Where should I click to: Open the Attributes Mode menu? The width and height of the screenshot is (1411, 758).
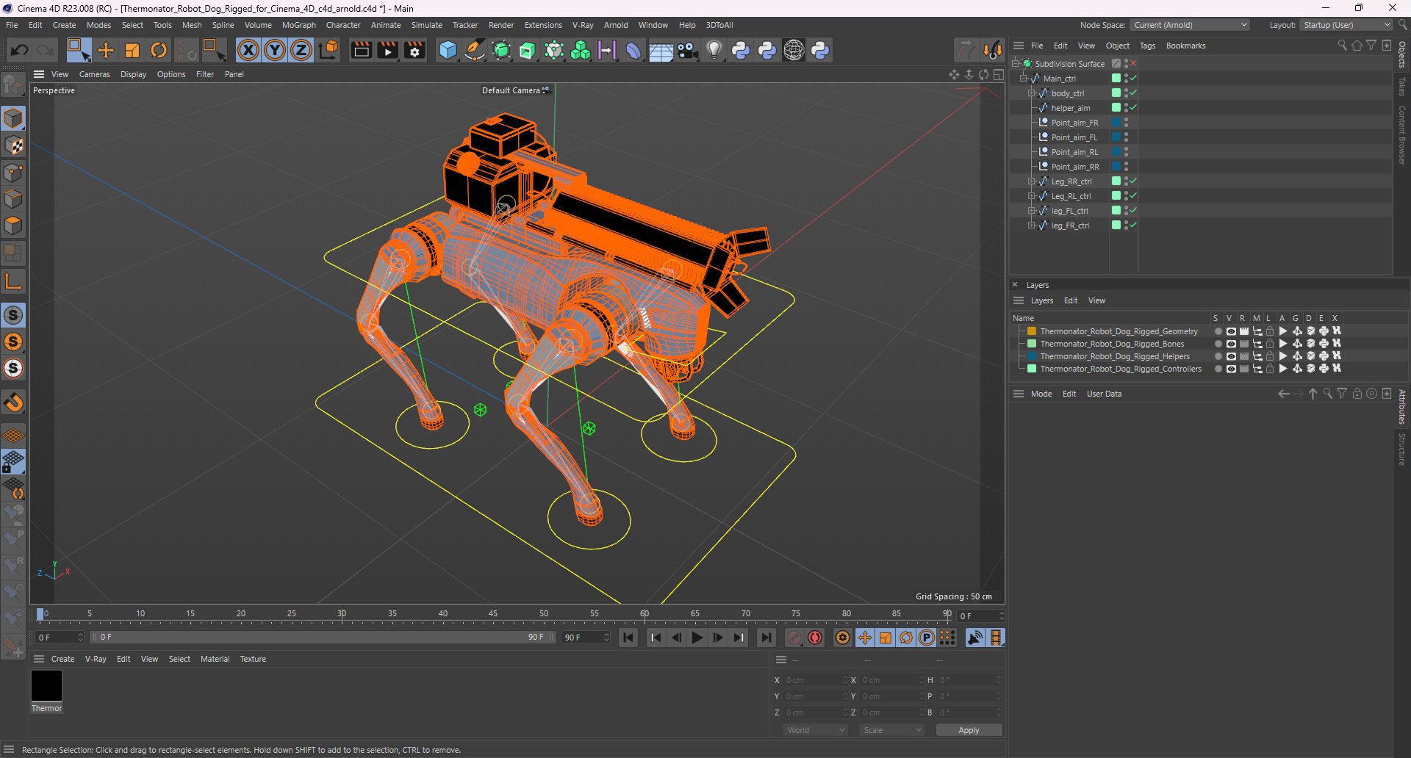[1041, 394]
